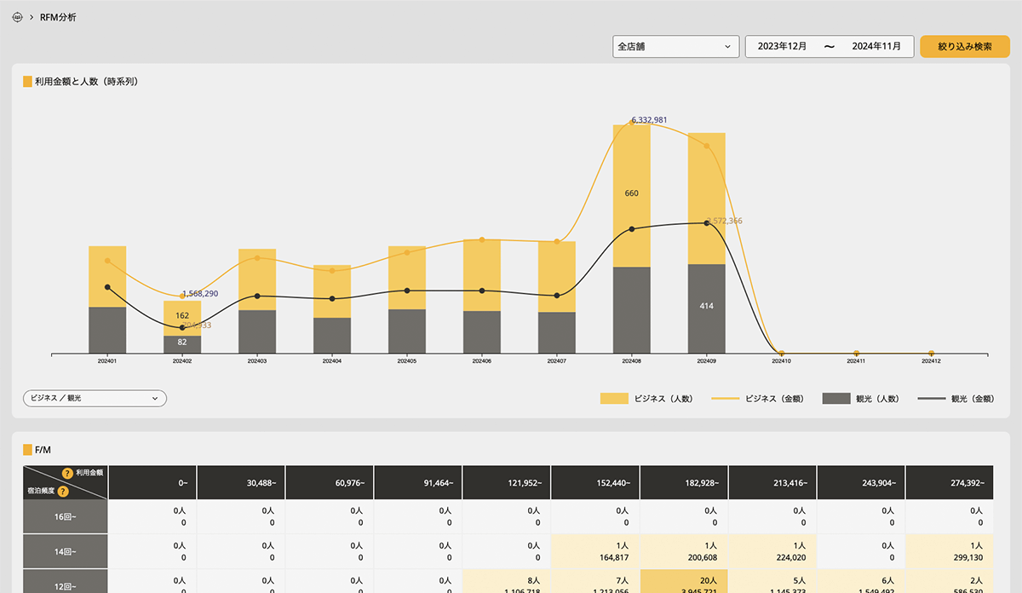Select the 14回~ row header

point(66,551)
